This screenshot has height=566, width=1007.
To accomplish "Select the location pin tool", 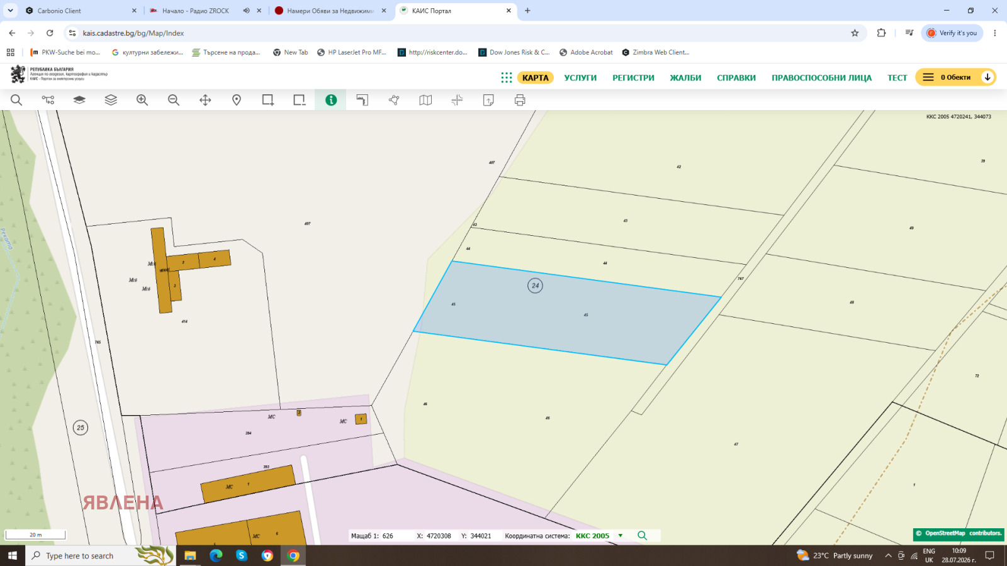I will tap(237, 100).
